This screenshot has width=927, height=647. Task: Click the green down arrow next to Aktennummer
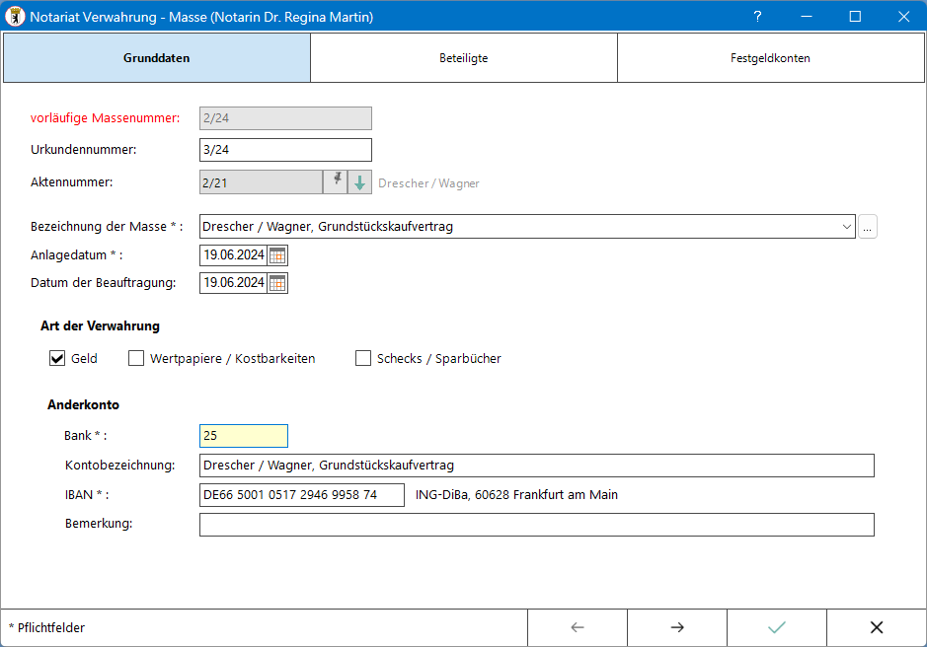pos(360,182)
